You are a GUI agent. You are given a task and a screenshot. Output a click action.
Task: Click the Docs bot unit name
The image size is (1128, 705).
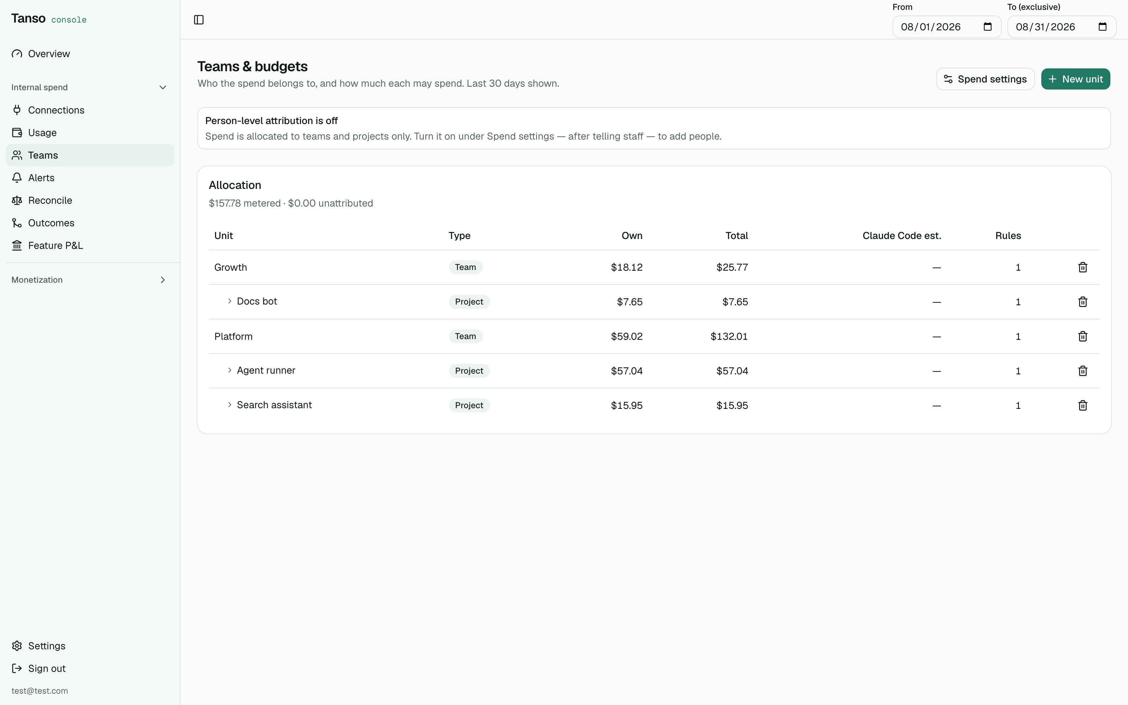tap(257, 301)
